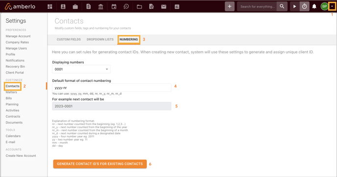Screen dimensions: 337x177
Task: Click Generate Contact ID's for Existing Contacts
Action: pos(100,164)
